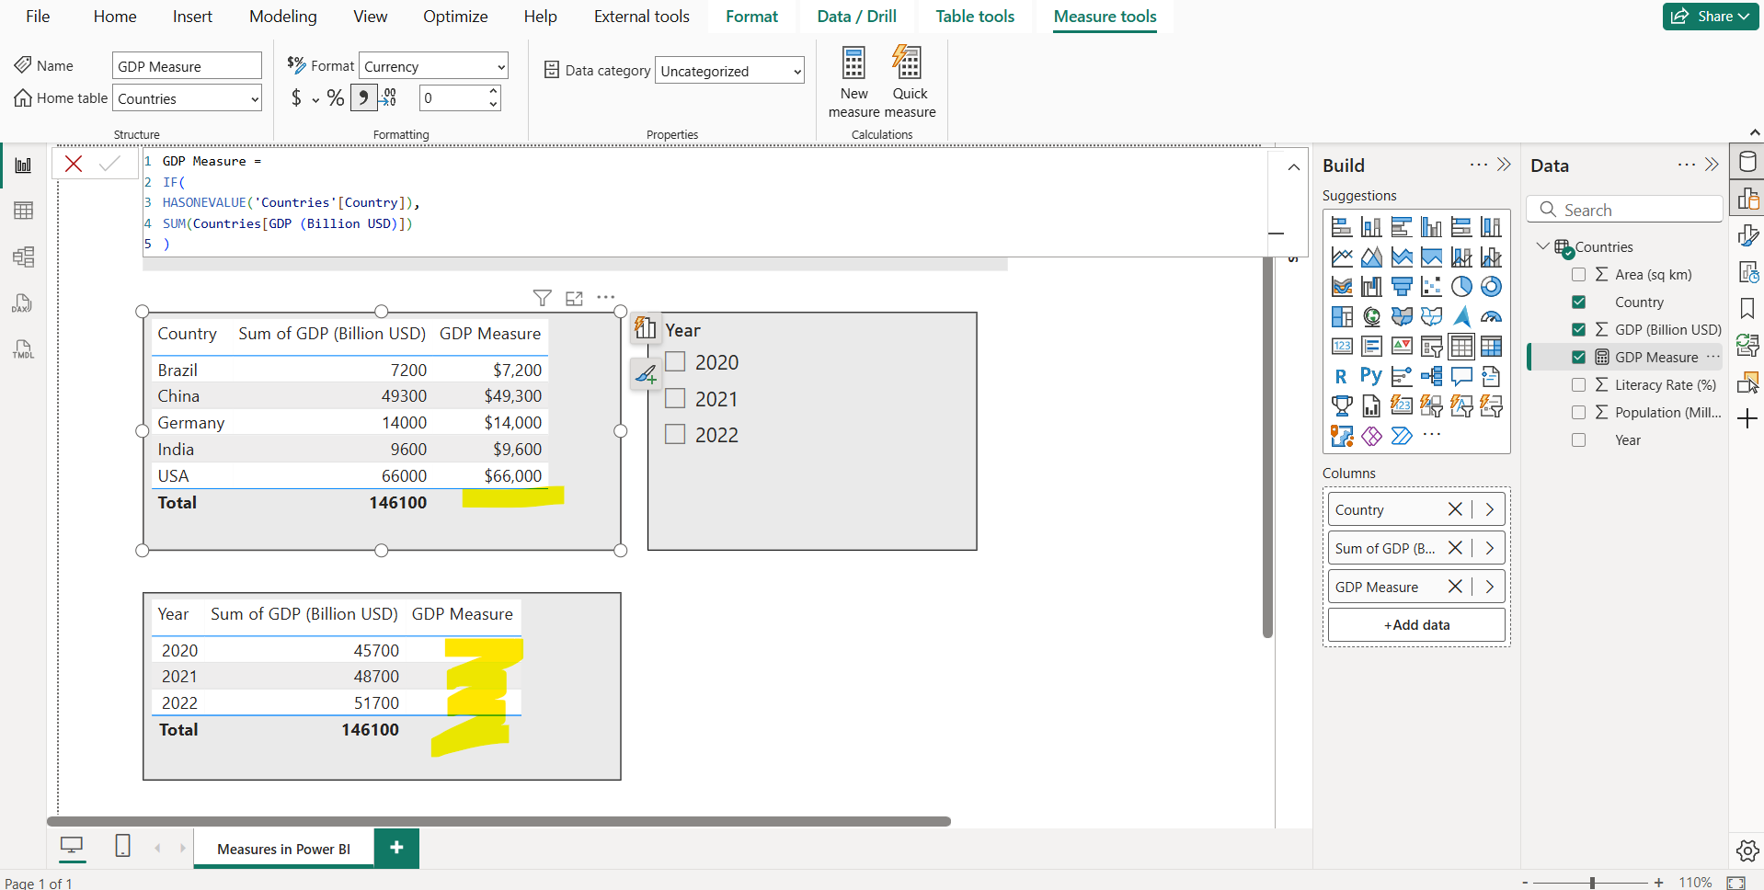Uncheck the GDP Measure field
The image size is (1764, 890).
pos(1579,356)
